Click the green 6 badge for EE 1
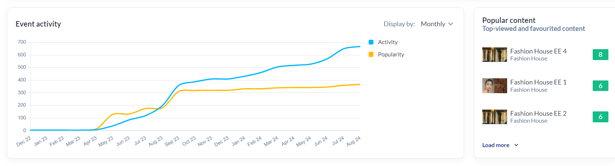 point(600,86)
